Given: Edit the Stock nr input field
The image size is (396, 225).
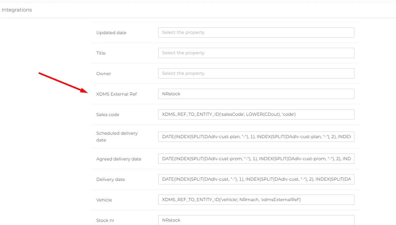Looking at the screenshot, I should point(256,220).
